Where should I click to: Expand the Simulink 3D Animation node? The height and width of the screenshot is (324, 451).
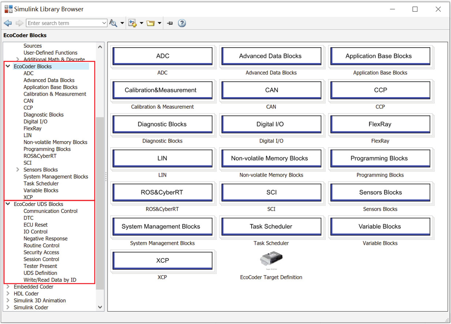click(8, 301)
